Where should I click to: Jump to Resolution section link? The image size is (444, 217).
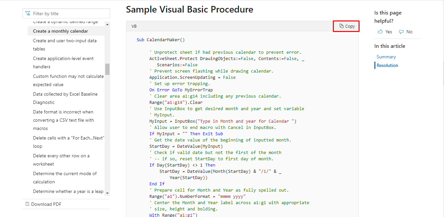coord(387,65)
